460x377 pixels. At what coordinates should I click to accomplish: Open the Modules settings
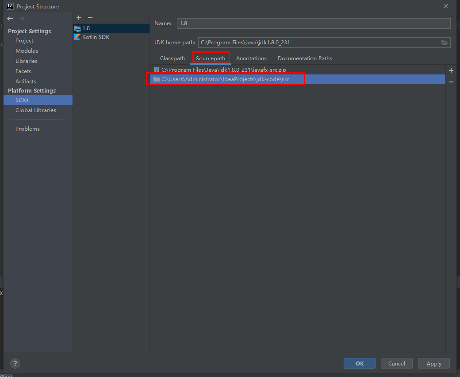point(27,51)
